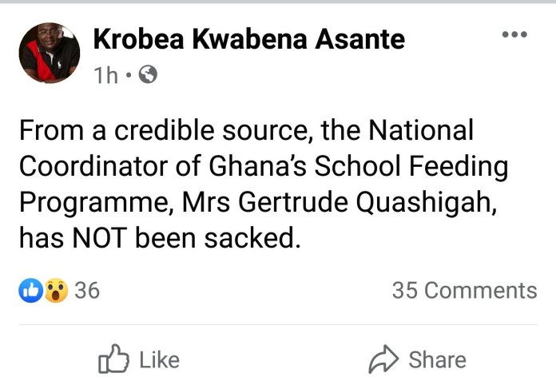Open the 35 Comments link
The width and height of the screenshot is (556, 389).
pyautogui.click(x=464, y=291)
